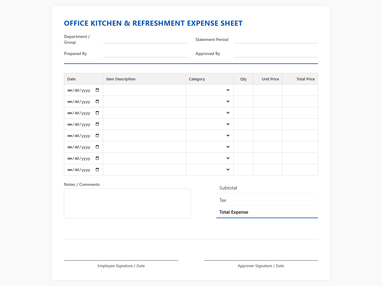Expand Category dropdown in first row
The width and height of the screenshot is (382, 286).
click(210, 90)
